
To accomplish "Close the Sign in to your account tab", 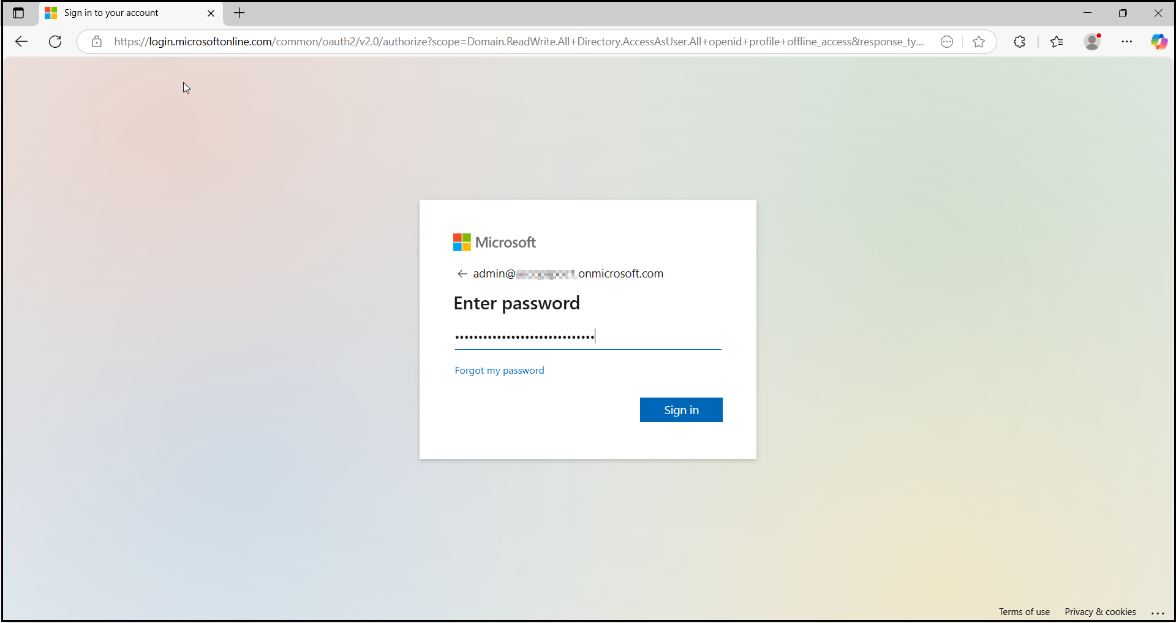I will point(211,13).
